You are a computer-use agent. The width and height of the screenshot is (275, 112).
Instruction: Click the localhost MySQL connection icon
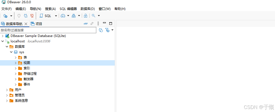(7, 41)
